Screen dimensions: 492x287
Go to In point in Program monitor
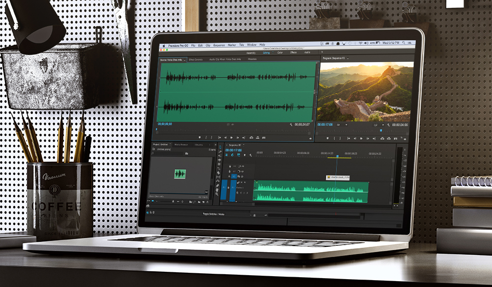click(349, 139)
